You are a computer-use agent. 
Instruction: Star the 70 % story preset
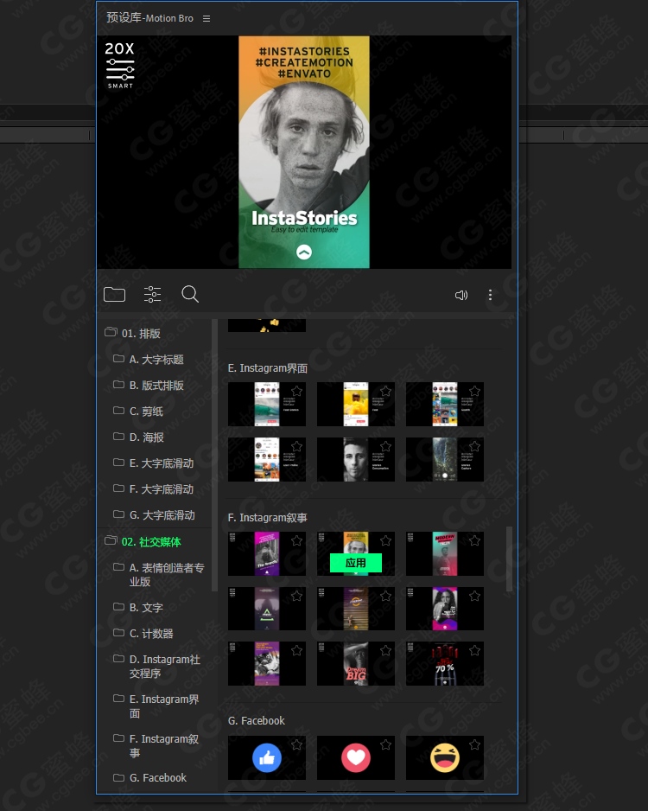point(474,650)
